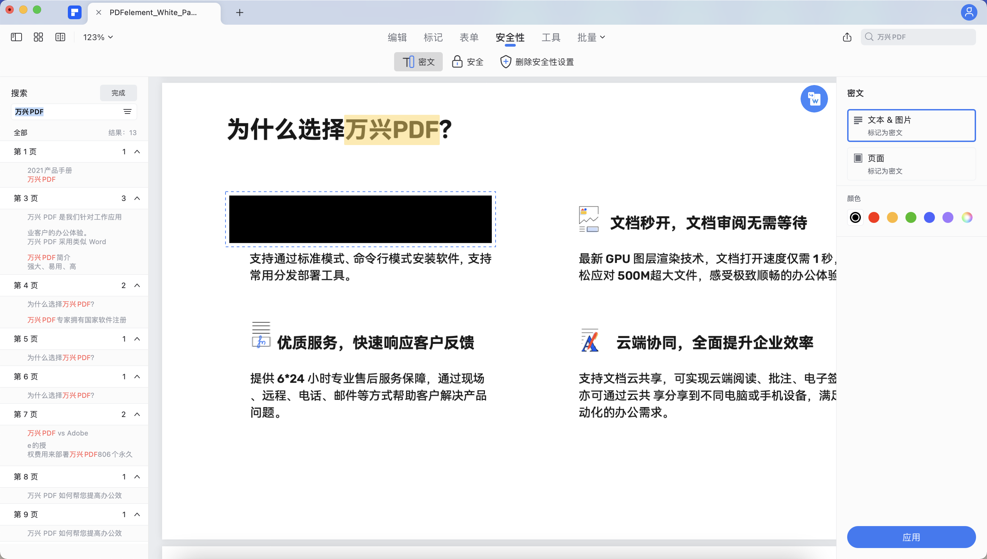987x559 pixels.
Task: Switch to the 编辑 tab
Action: click(x=398, y=37)
